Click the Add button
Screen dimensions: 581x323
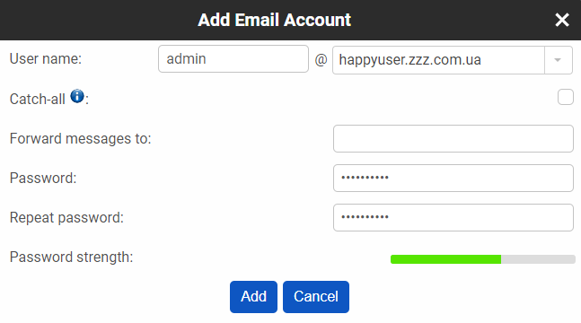click(253, 297)
